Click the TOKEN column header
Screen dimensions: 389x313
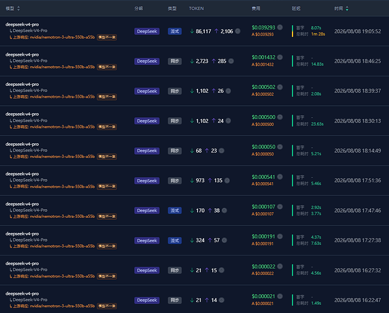(196, 8)
